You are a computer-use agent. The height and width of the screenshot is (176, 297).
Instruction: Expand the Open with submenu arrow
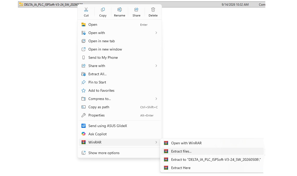click(156, 33)
